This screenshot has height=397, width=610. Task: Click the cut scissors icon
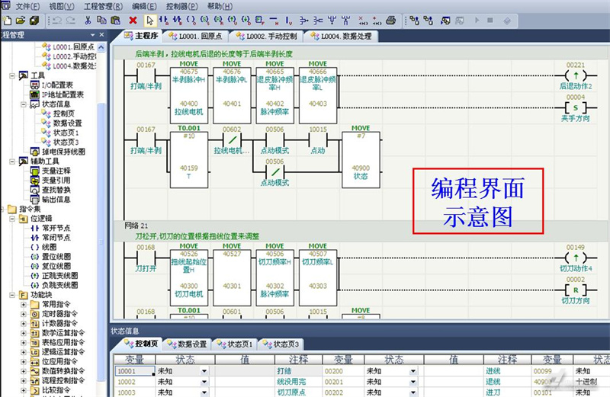88,20
